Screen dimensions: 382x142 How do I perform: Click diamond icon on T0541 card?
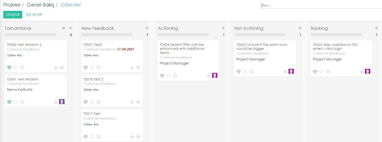[x=9, y=102]
